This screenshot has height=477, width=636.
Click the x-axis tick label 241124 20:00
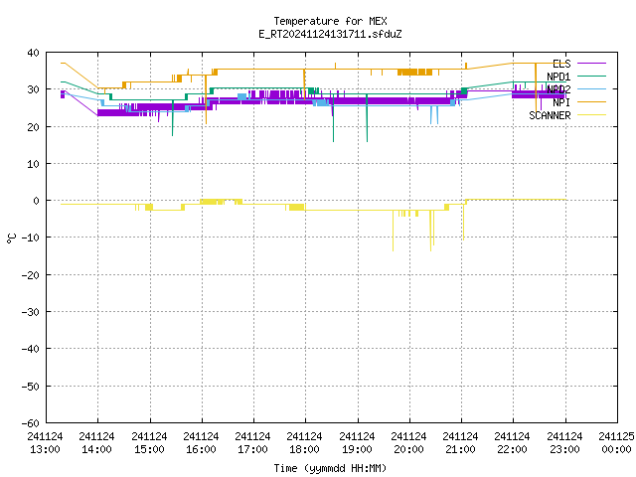coord(408,443)
